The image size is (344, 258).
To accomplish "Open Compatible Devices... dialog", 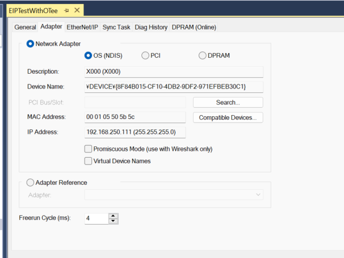I will 228,117.
